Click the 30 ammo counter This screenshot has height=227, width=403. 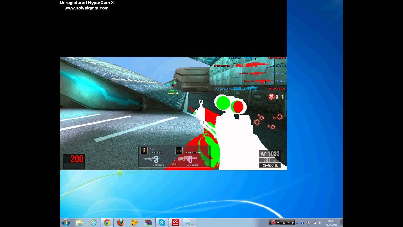click(266, 160)
